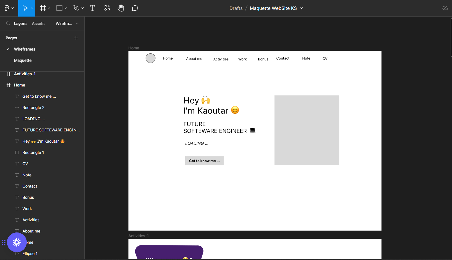This screenshot has width=452, height=260.
Task: Select the Rectangle shape tool
Action: (x=59, y=8)
